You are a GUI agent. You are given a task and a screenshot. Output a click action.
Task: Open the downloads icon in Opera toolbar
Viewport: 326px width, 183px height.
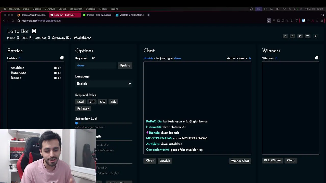(x=317, y=21)
